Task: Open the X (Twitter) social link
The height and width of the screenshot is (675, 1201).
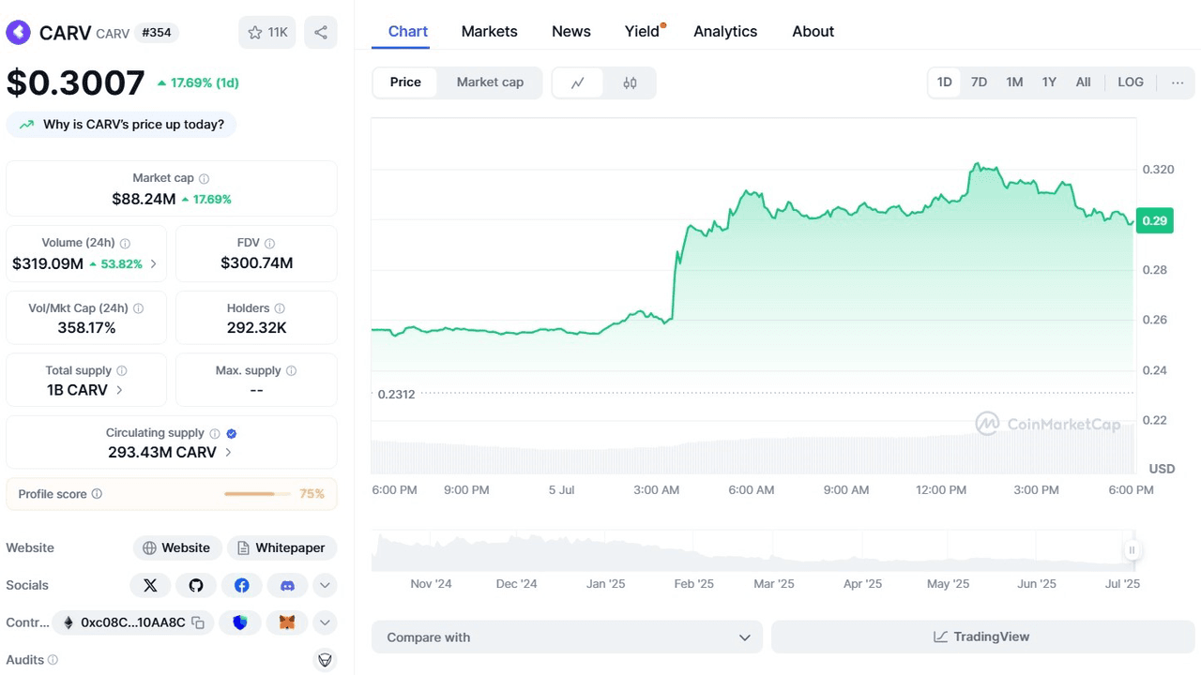Action: pos(150,585)
